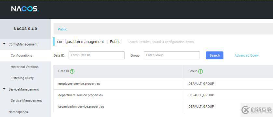Select department-service.properties row text
The width and height of the screenshot is (273, 117).
81,95
